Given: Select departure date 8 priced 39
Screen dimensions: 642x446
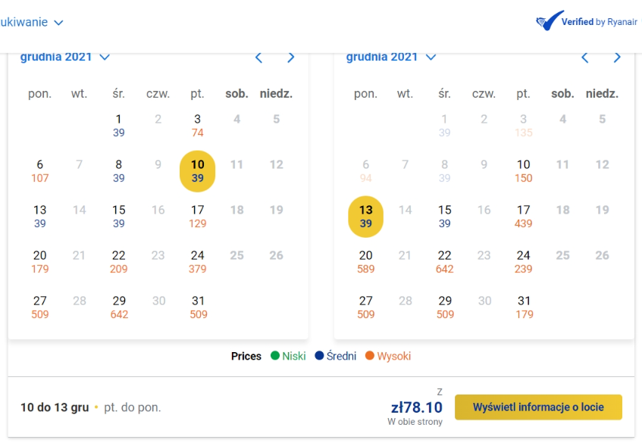Looking at the screenshot, I should 119,171.
